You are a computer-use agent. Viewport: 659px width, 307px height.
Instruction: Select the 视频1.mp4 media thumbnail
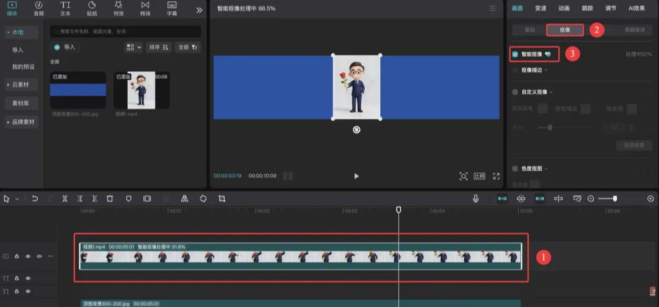point(142,90)
